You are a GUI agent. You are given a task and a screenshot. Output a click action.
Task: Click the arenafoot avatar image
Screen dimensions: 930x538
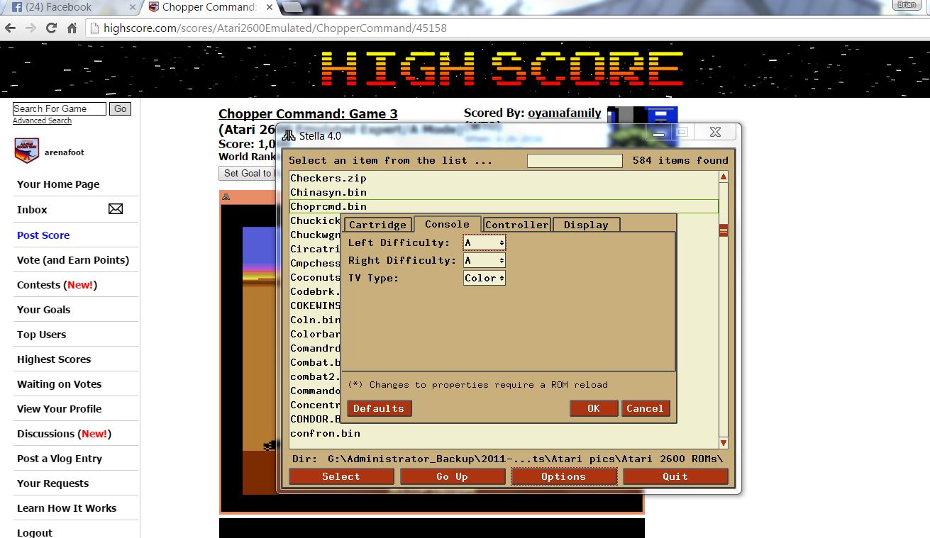26,151
